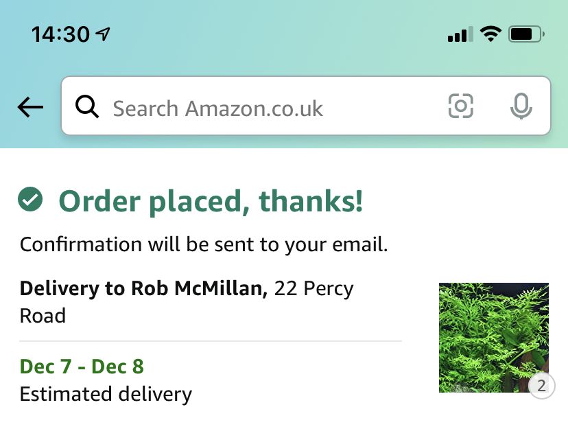The image size is (568, 429).
Task: Tap the microphone voice search icon
Action: [x=521, y=106]
